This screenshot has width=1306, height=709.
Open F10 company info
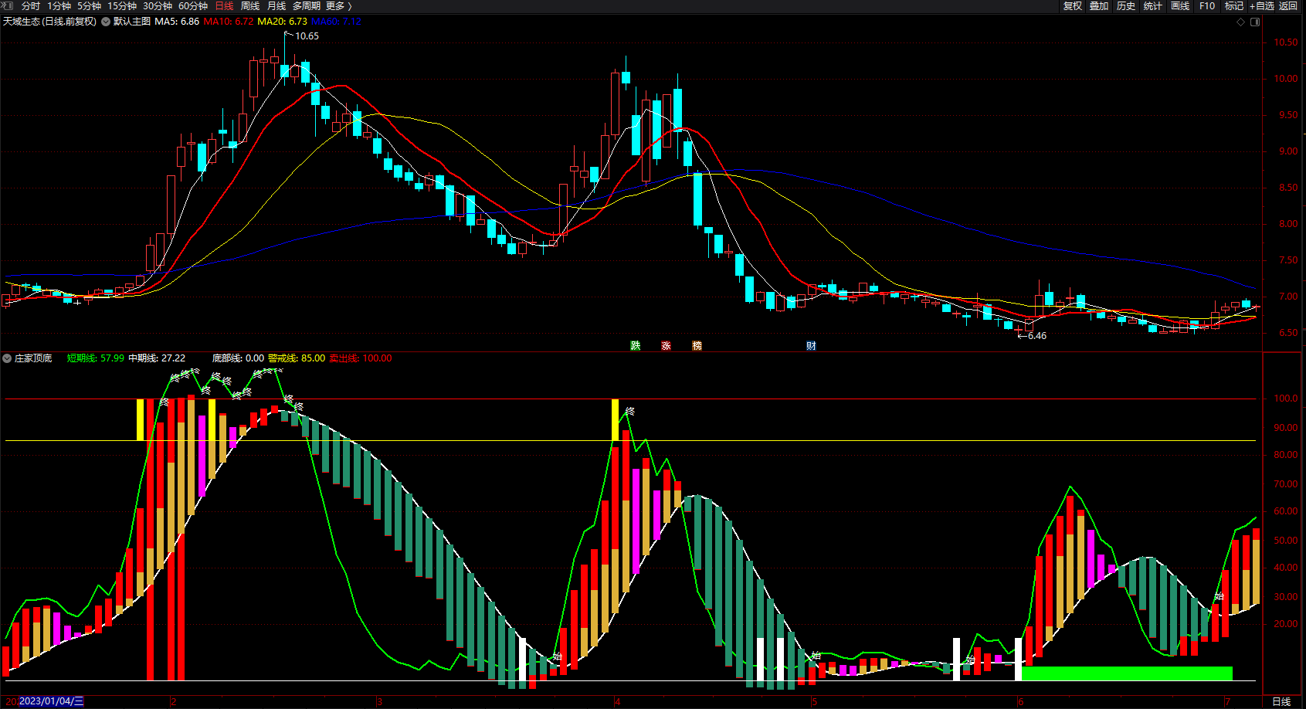pyautogui.click(x=1207, y=6)
